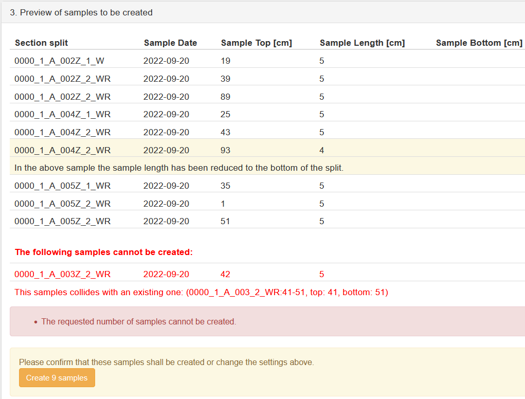Select the 0000_1_A_002Z_1_W section split cell
Viewport: 525px width, 399px height.
coord(59,61)
